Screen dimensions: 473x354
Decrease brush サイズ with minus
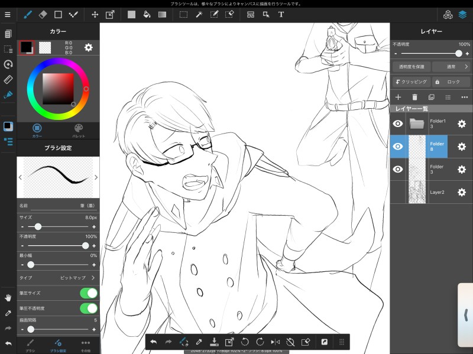[x=22, y=227]
